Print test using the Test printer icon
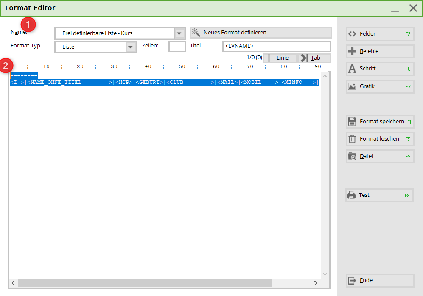 click(351, 195)
